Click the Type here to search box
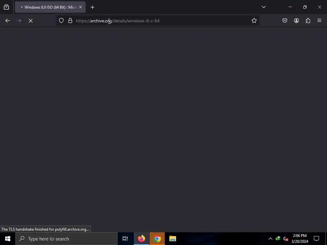327x245 pixels. tap(66, 239)
